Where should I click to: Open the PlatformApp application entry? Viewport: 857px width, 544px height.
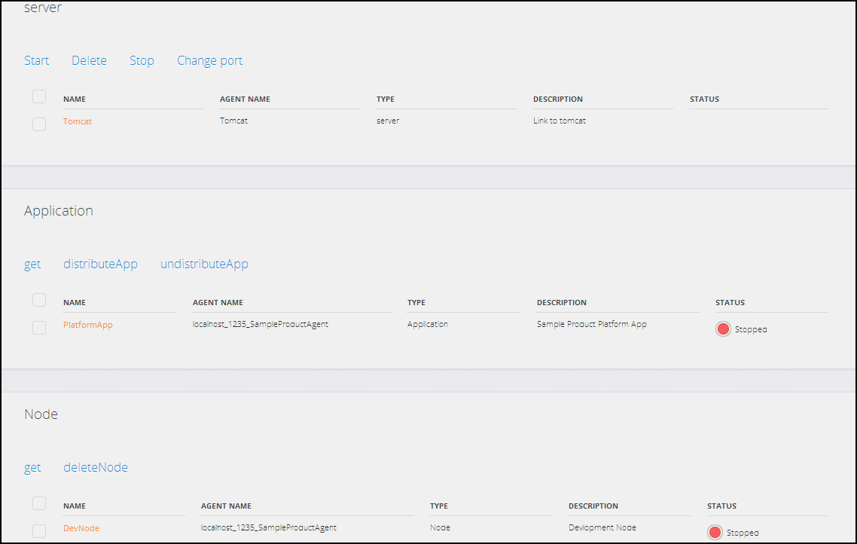[87, 325]
